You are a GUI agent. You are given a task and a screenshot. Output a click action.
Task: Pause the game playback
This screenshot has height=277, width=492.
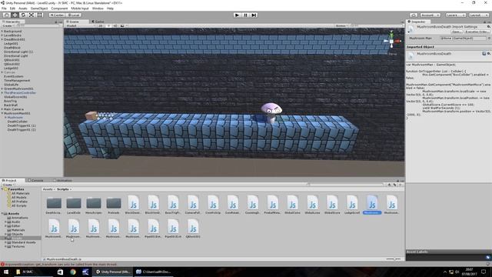pyautogui.click(x=246, y=15)
